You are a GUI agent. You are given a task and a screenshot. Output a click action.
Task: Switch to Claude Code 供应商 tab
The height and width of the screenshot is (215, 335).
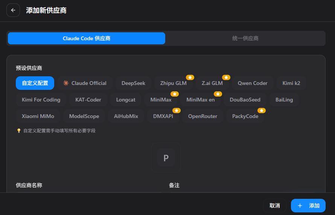(x=87, y=38)
